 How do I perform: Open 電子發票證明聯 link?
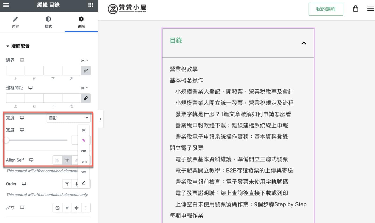(232, 193)
